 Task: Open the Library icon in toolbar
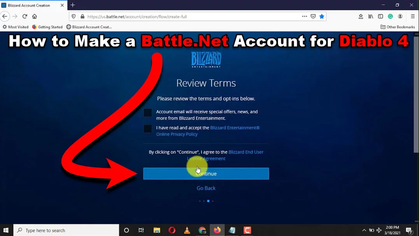(371, 17)
